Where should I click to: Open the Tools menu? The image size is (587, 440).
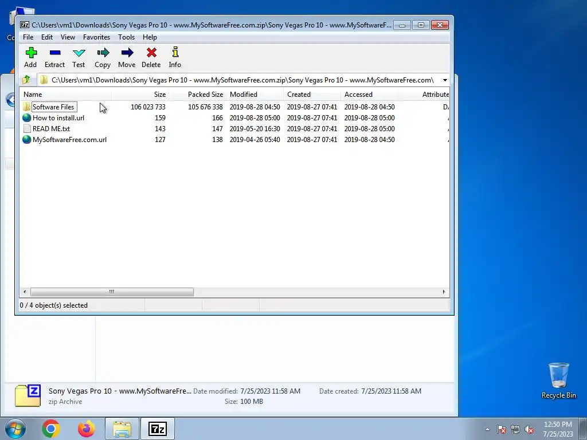click(127, 37)
